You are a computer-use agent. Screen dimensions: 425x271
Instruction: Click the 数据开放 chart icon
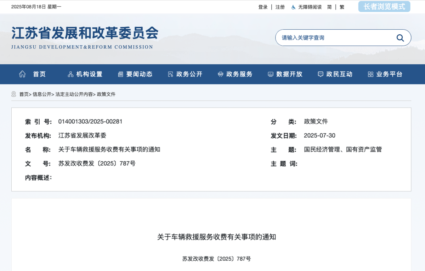[271, 74]
